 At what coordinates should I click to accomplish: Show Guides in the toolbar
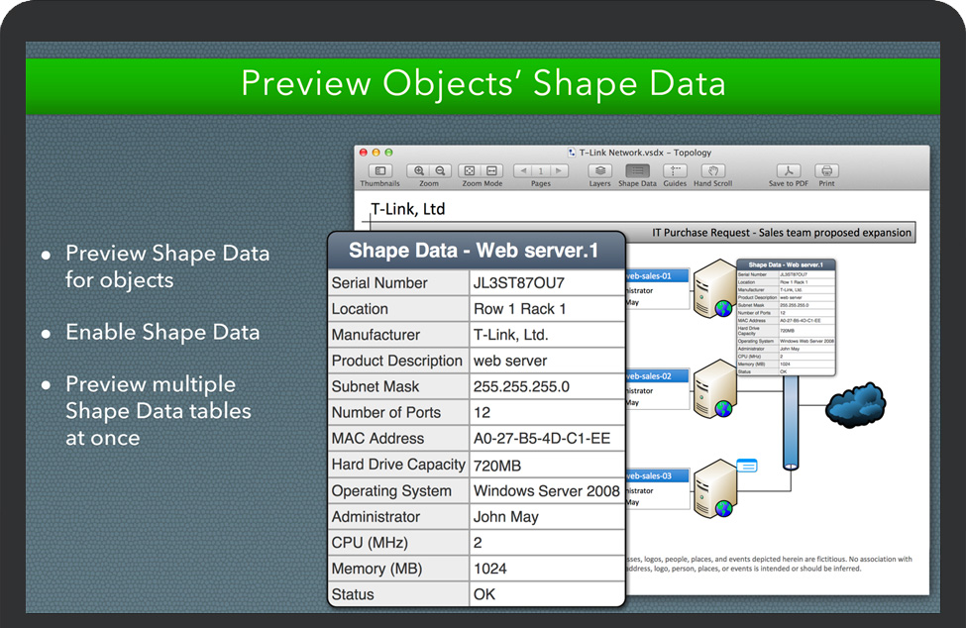click(x=675, y=171)
